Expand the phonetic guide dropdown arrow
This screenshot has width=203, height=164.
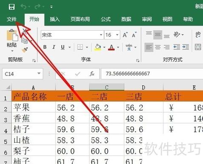tap(135, 47)
